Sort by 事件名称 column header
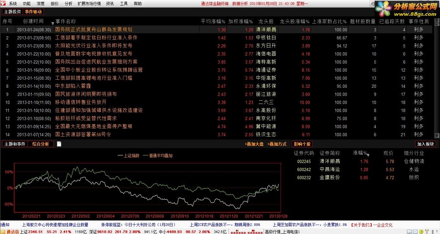The width and height of the screenshot is (440, 234). (x=65, y=21)
